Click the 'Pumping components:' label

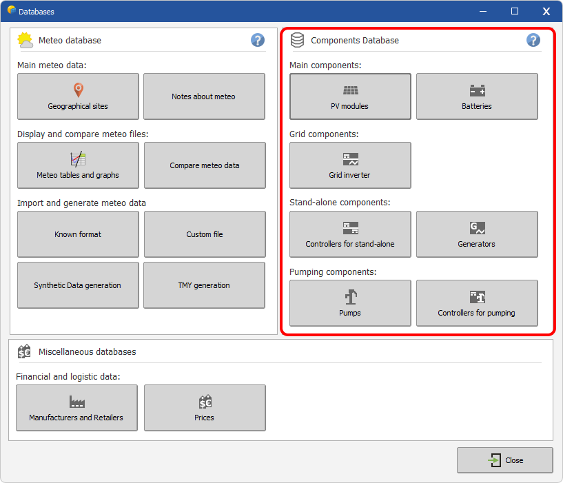[333, 272]
